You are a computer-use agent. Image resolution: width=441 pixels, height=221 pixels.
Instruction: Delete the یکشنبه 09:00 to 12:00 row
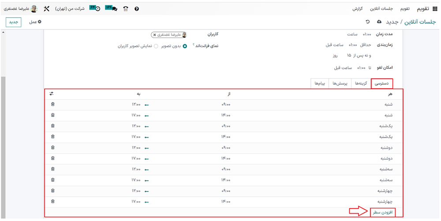52,126
